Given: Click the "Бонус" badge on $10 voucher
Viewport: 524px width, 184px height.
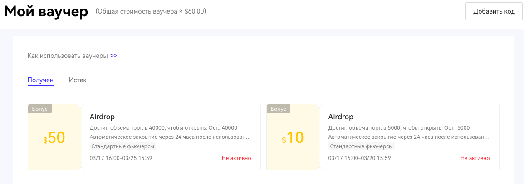Looking at the screenshot, I should point(279,109).
